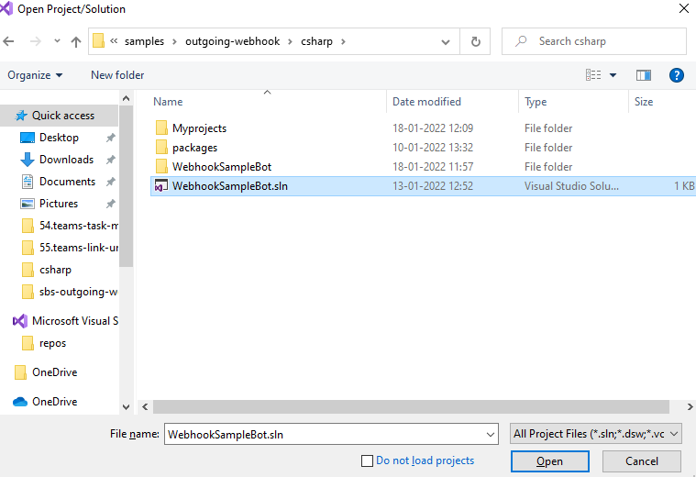
Task: Click the 18-01-2022 12:09 date cell
Action: 433,128
